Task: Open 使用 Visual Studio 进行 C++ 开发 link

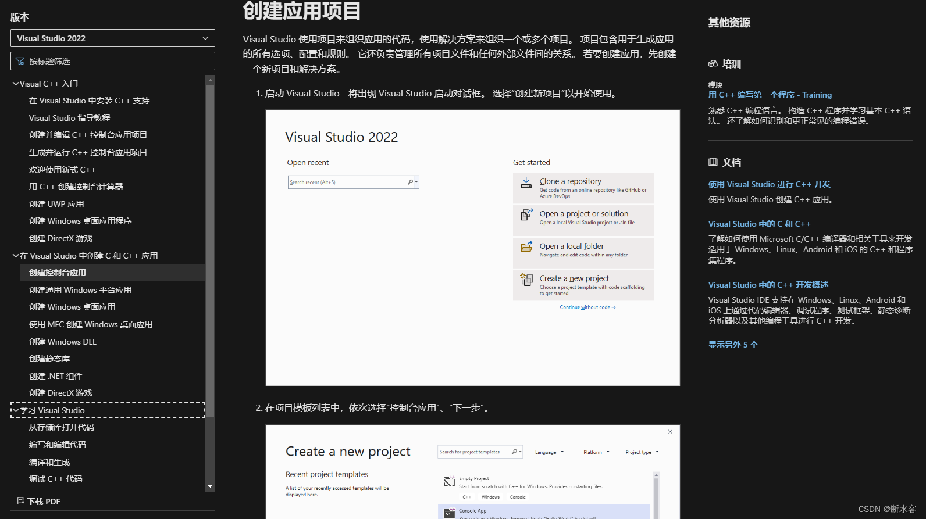Action: pyautogui.click(x=769, y=184)
